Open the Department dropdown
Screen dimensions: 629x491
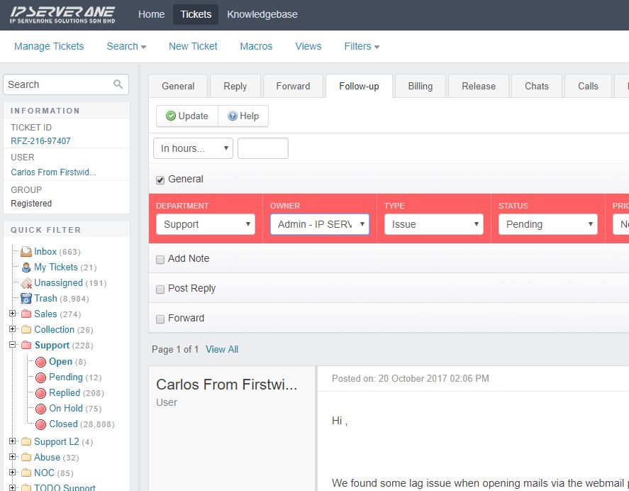[205, 224]
